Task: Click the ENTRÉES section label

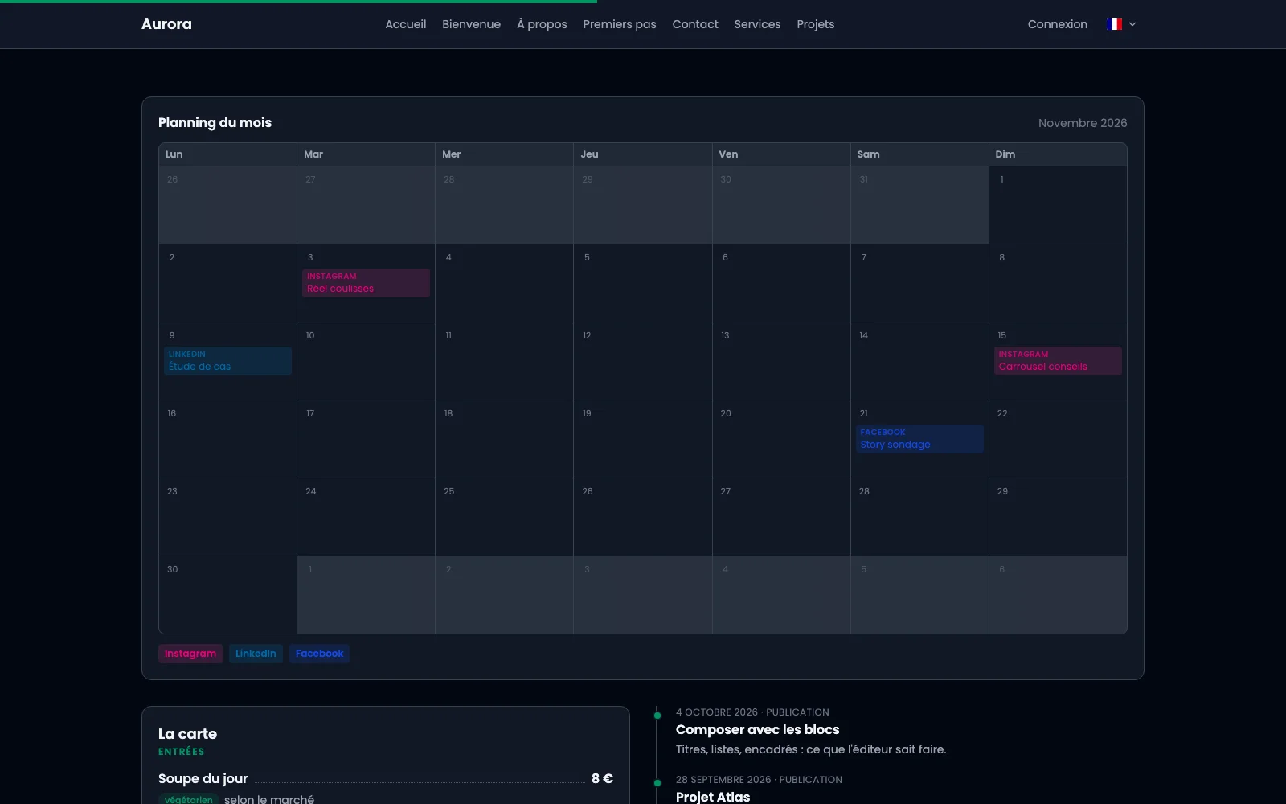Action: click(x=181, y=752)
